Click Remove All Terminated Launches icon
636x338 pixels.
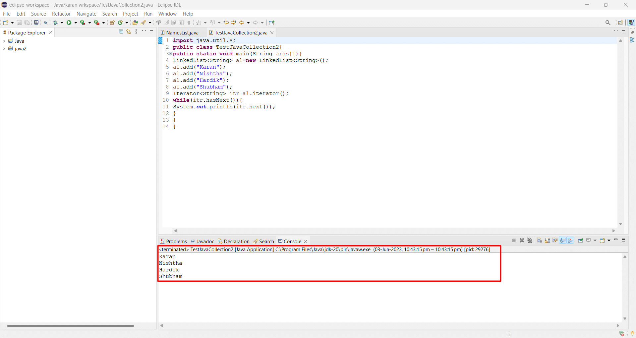click(x=530, y=241)
